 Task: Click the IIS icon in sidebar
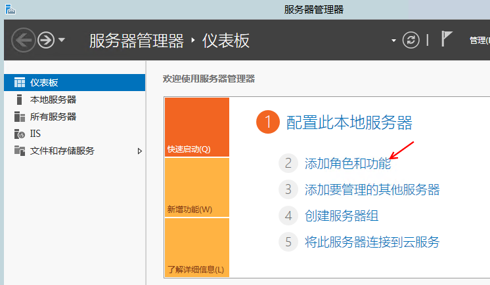click(x=20, y=134)
